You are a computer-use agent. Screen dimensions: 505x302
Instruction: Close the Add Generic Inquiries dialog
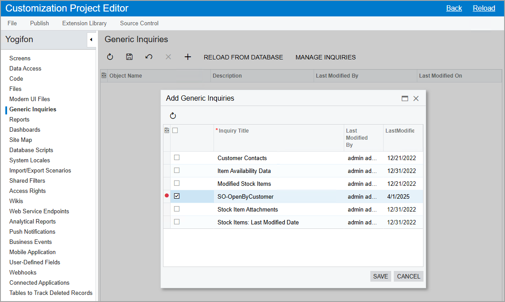click(416, 98)
